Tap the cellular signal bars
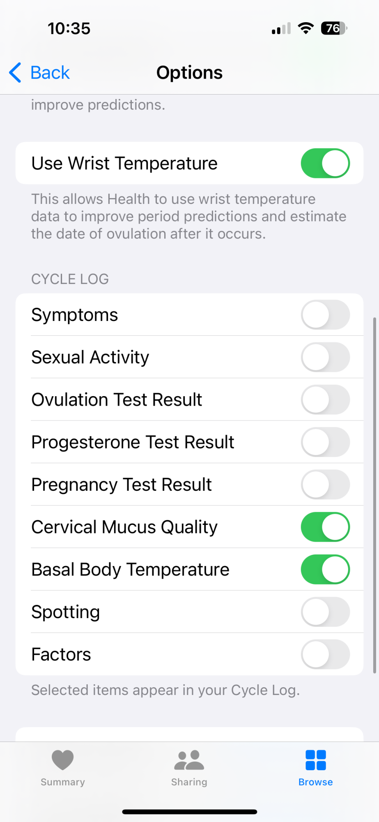Screen dimensions: 379x822 tap(281, 29)
